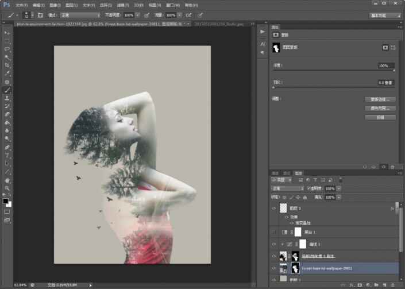Click the add layer style fx icon

pyautogui.click(x=350, y=284)
